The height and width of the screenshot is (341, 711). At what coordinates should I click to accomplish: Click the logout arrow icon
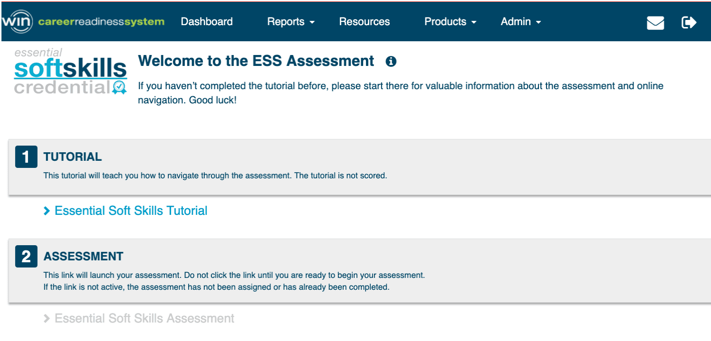point(689,22)
